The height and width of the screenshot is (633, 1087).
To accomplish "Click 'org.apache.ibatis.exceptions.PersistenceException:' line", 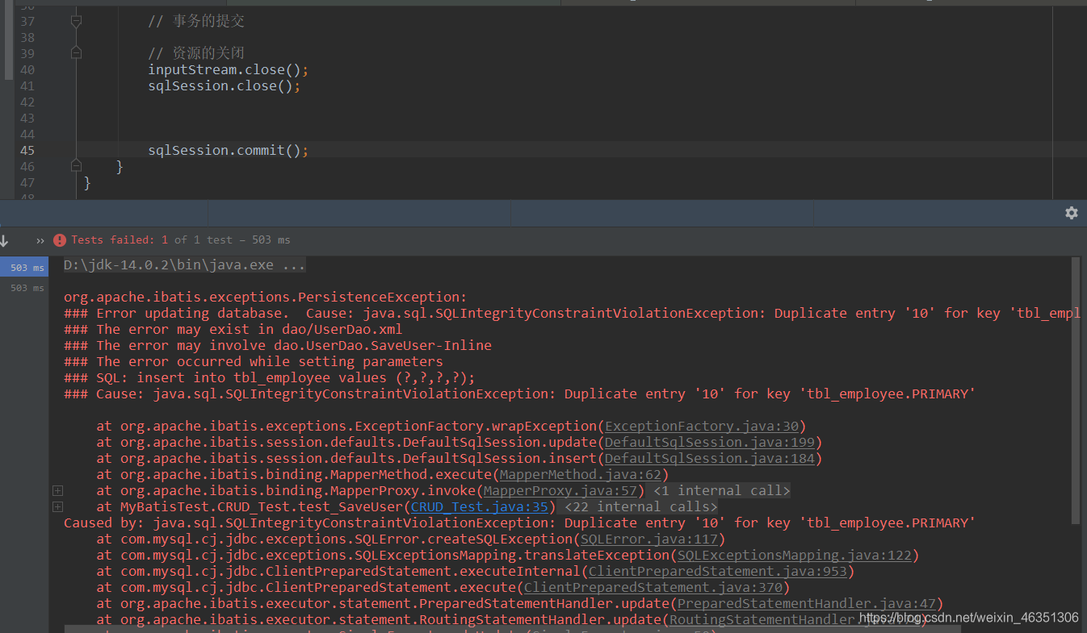I will 266,297.
